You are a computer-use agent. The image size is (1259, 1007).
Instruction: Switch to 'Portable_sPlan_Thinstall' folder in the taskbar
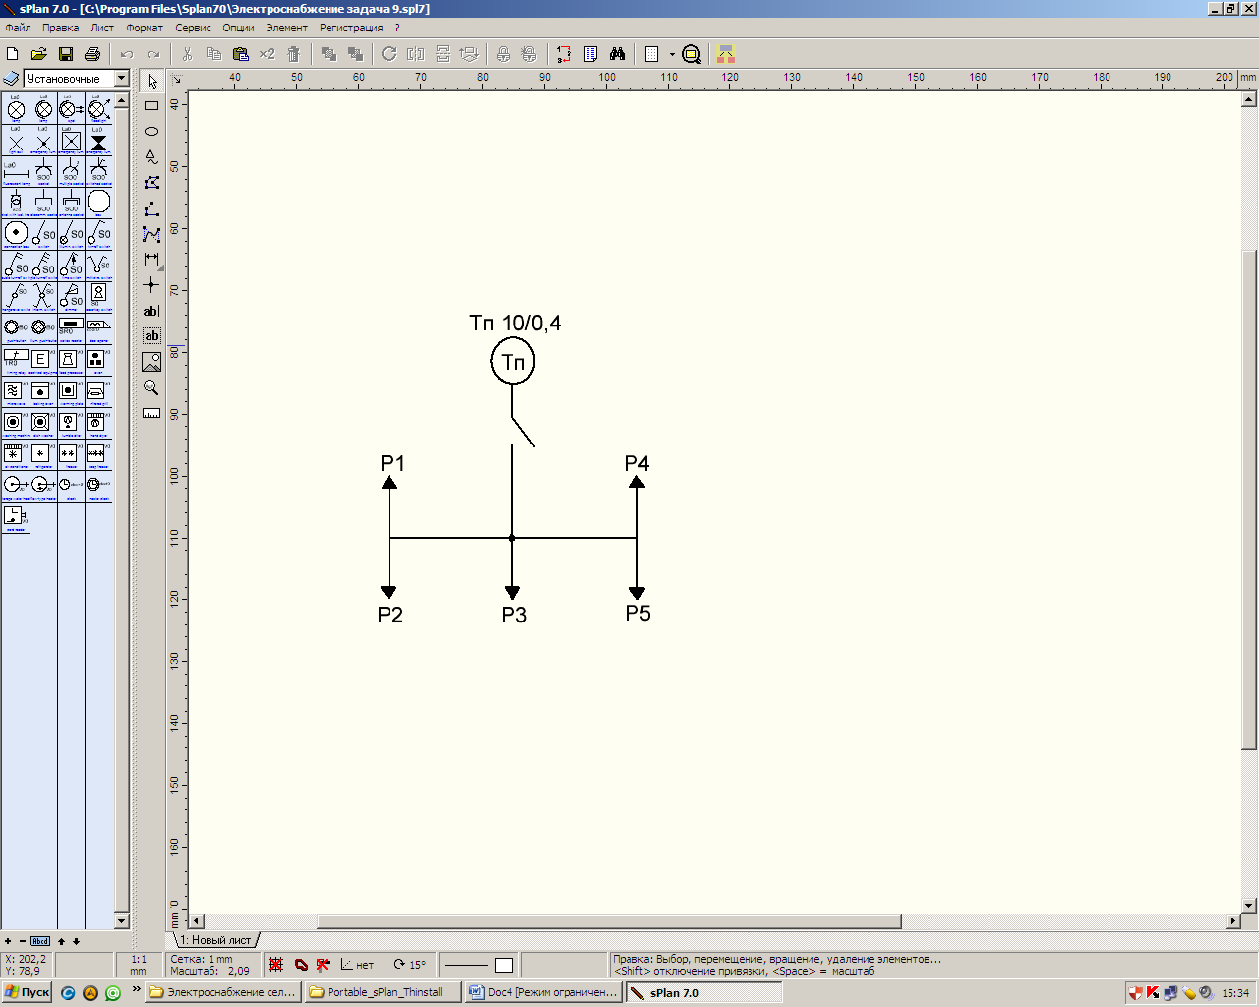[384, 992]
